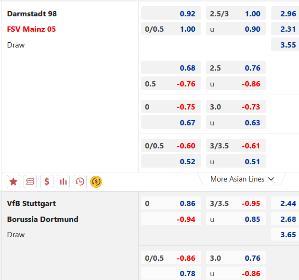Click the dollar sign icon
This screenshot has height=280, width=299.
[47, 182]
